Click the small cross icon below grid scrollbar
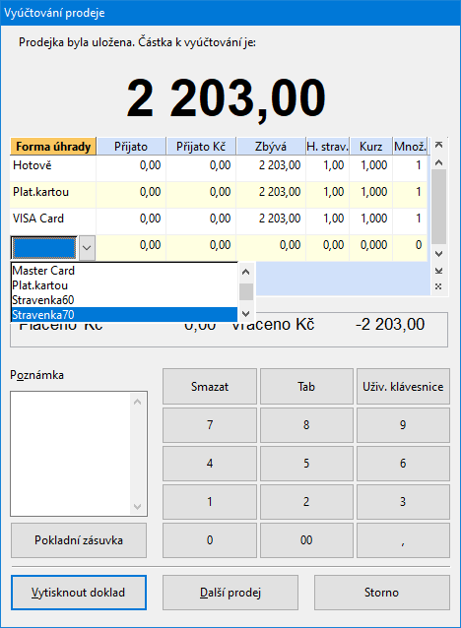Viewport: 461px width, 628px height. 439,286
